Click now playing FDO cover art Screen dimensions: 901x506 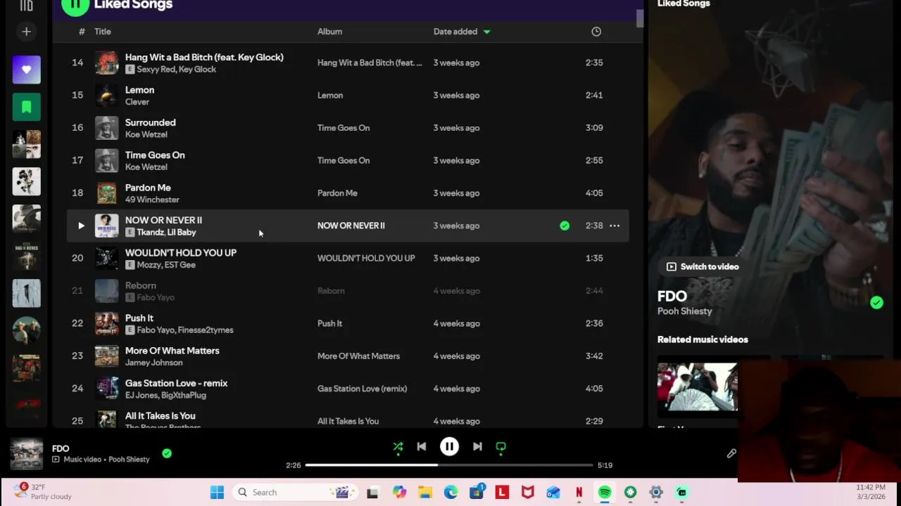point(27,453)
